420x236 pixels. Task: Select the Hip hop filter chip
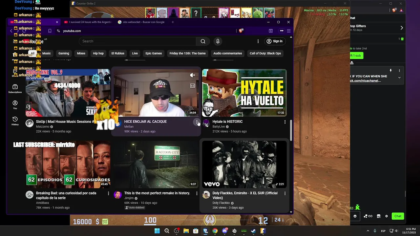coord(98,53)
